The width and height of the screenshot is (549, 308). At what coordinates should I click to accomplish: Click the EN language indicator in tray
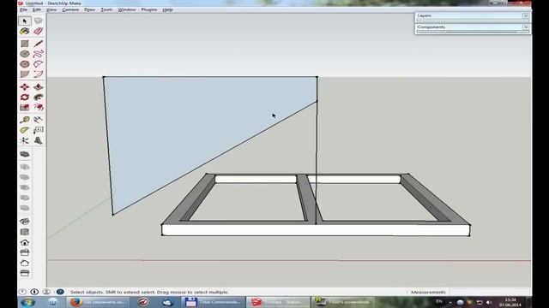coord(438,301)
